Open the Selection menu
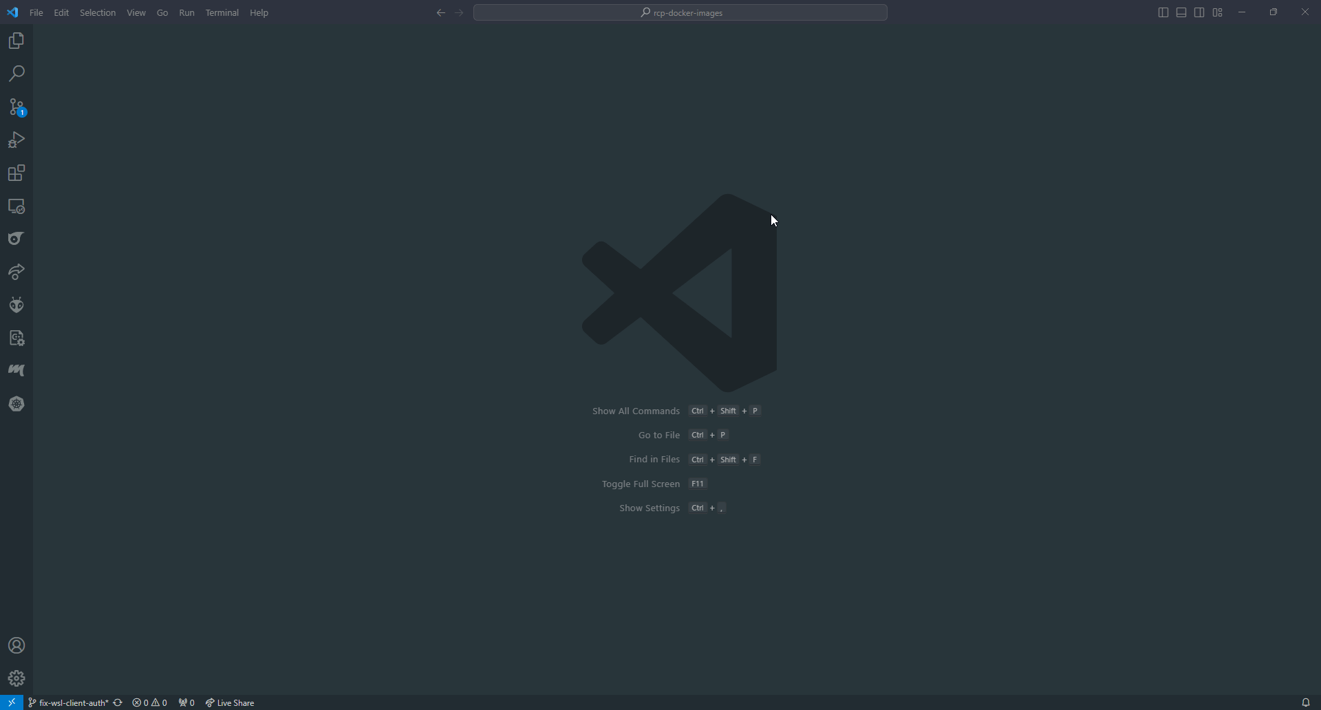Screen dimensions: 1321x710 [98, 12]
